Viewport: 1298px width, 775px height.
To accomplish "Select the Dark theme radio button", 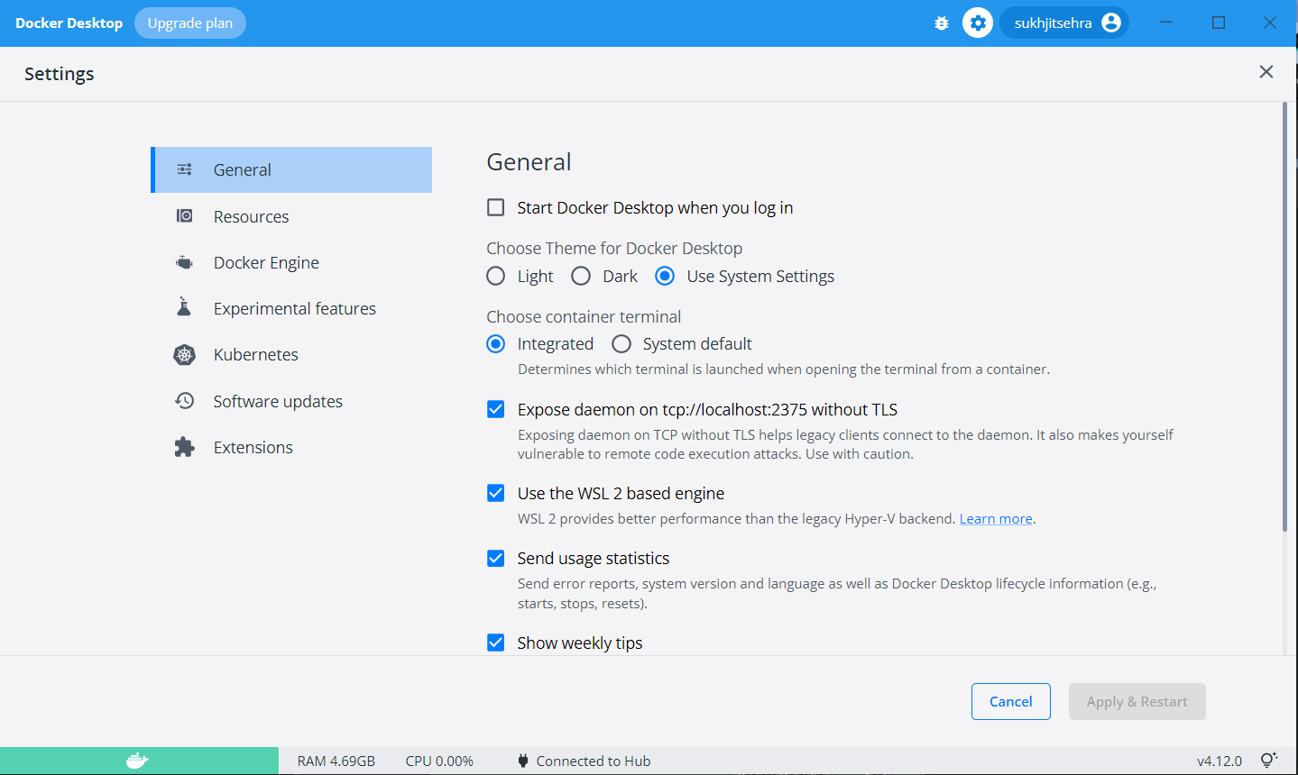I will coord(580,276).
